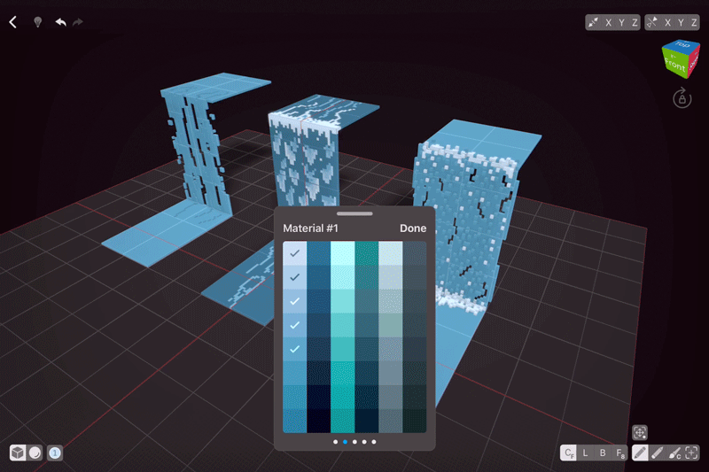Go to the fifth palette page dot
This screenshot has width=709, height=472.
(x=374, y=442)
